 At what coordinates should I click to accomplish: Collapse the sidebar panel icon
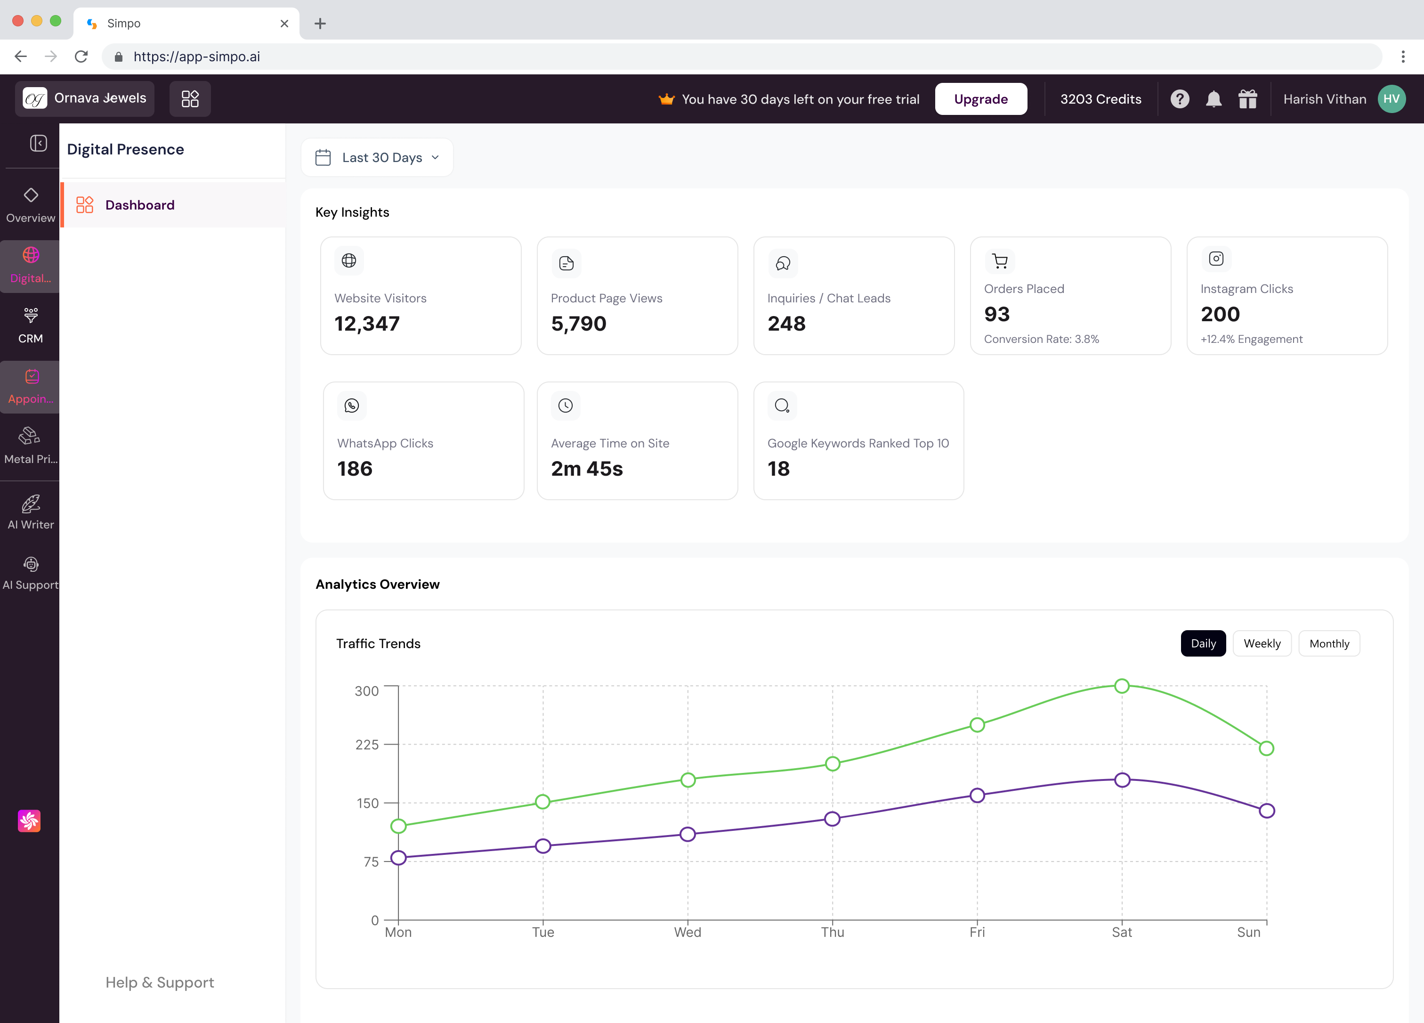coord(38,143)
